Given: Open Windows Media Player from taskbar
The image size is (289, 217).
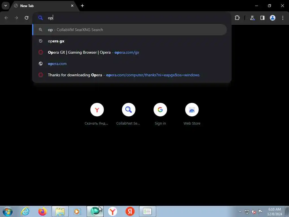Looking at the screenshot, I should 77,211.
